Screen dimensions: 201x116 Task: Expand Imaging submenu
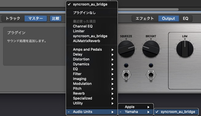(92, 79)
